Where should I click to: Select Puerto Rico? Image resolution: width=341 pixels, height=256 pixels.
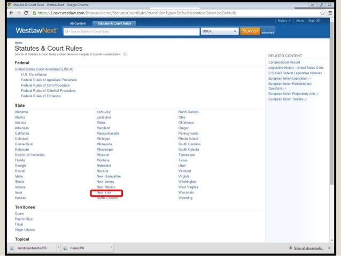click(x=24, y=219)
